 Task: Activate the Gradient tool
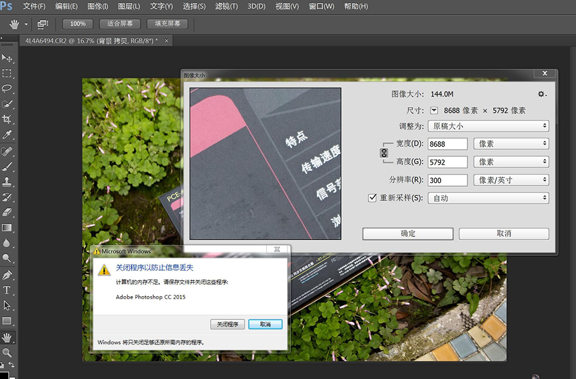[7, 228]
